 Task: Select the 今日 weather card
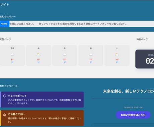[12, 55]
